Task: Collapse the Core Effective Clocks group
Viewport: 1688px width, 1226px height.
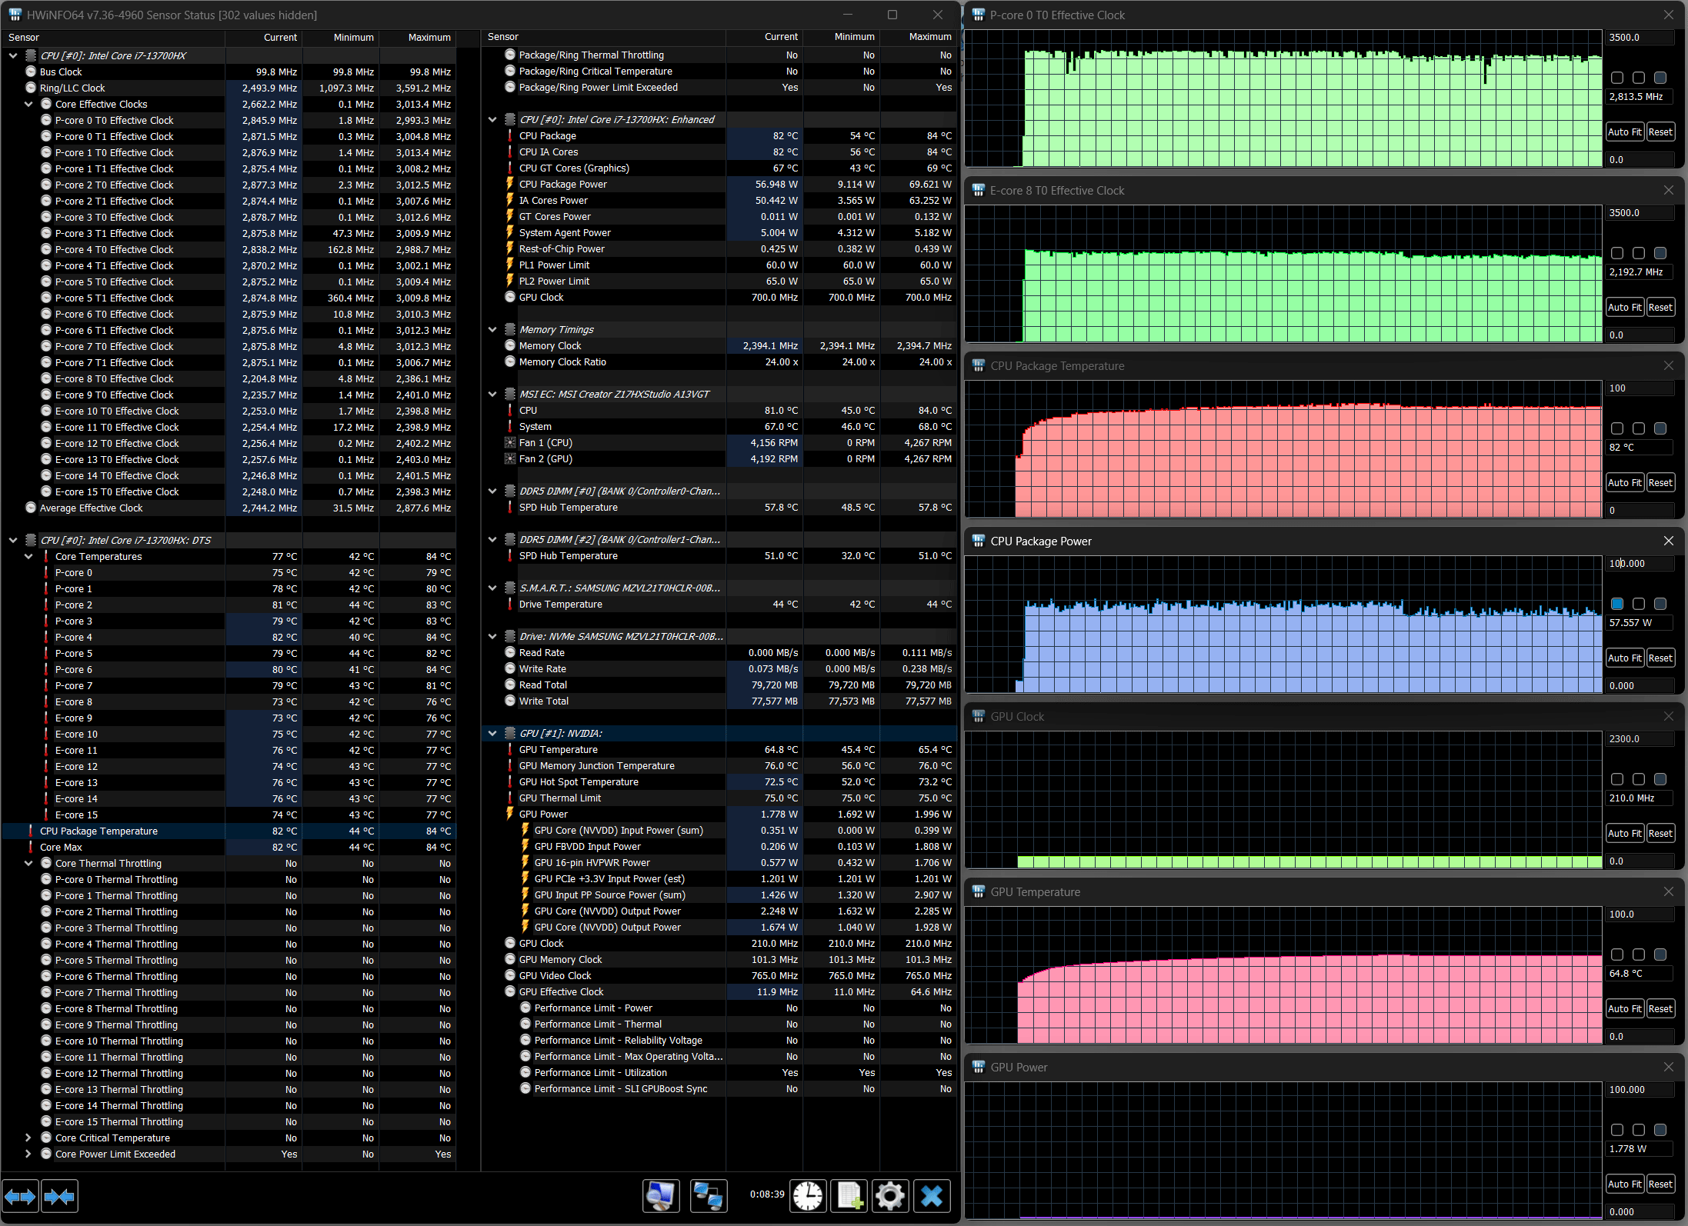Action: (x=29, y=104)
